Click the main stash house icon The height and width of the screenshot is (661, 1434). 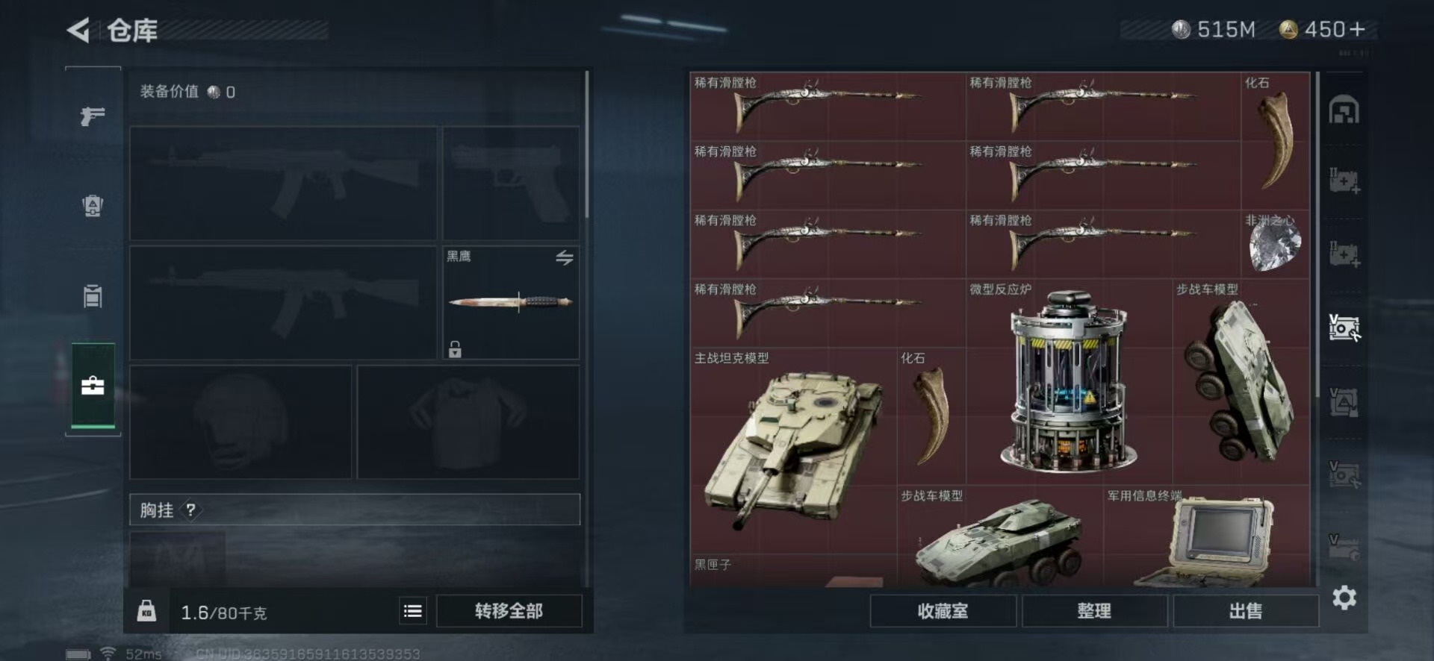(x=1344, y=110)
